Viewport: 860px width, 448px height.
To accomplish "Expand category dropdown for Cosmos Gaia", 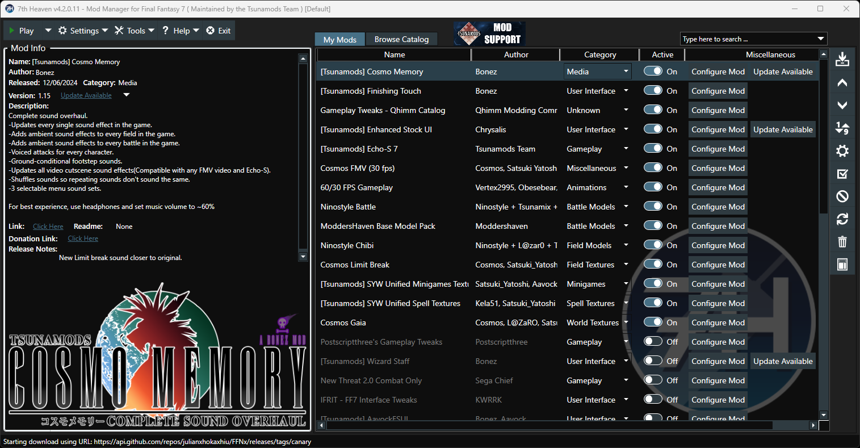I will click(x=626, y=323).
